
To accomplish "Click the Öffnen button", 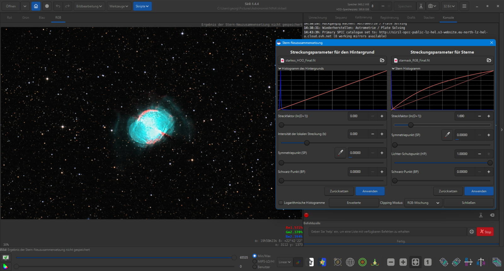I will coord(11,6).
